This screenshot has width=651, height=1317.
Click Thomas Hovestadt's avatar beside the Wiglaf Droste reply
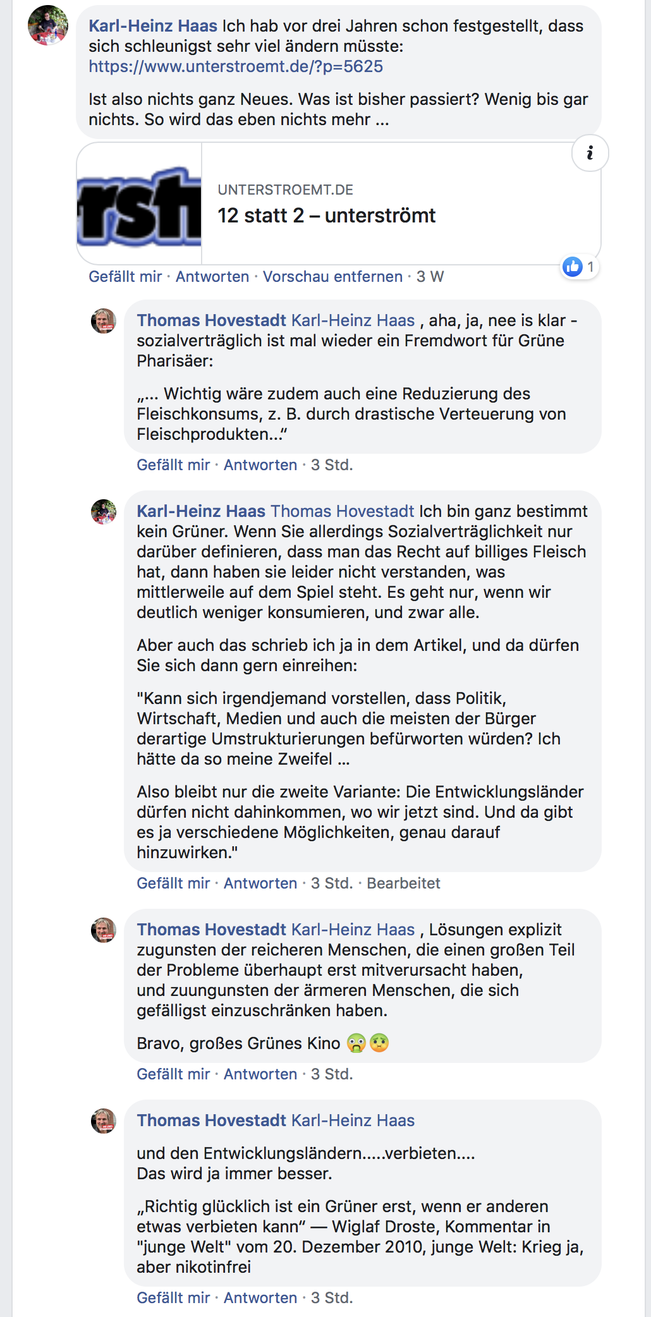coord(104,1121)
